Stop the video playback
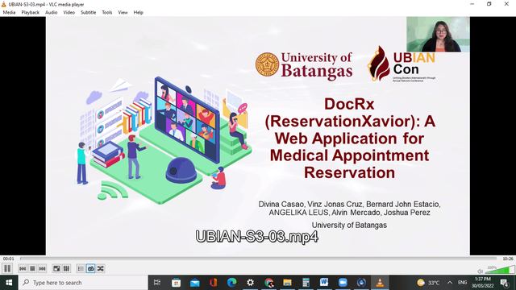Viewport: 516px width, 290px height. (32, 268)
